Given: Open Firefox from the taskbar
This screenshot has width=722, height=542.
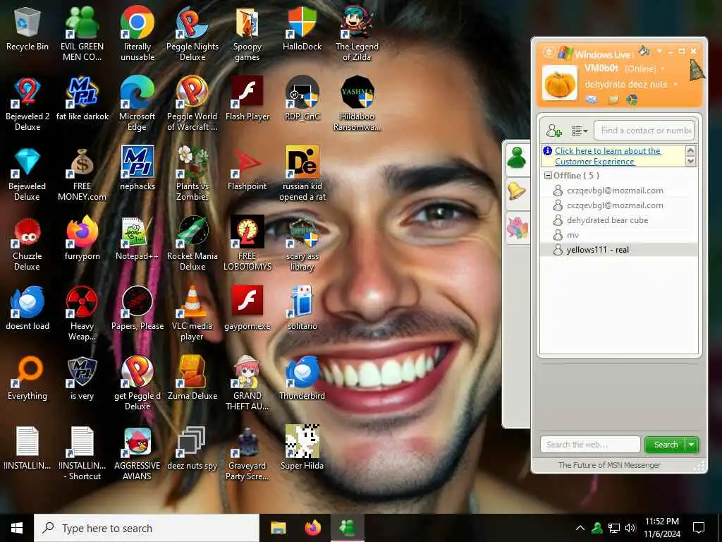Looking at the screenshot, I should coord(313,528).
